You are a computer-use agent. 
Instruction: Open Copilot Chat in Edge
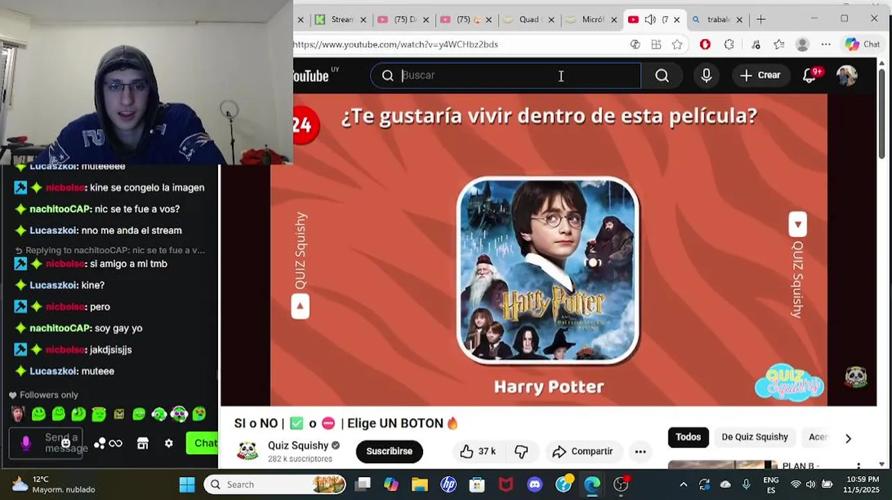click(863, 44)
